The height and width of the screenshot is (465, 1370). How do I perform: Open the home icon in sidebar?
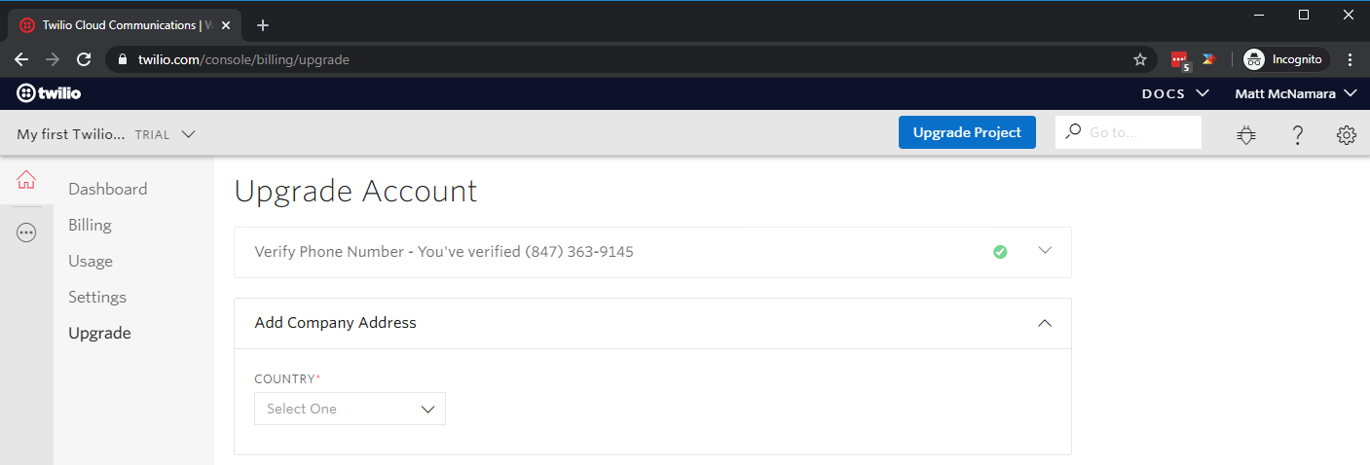[26, 180]
